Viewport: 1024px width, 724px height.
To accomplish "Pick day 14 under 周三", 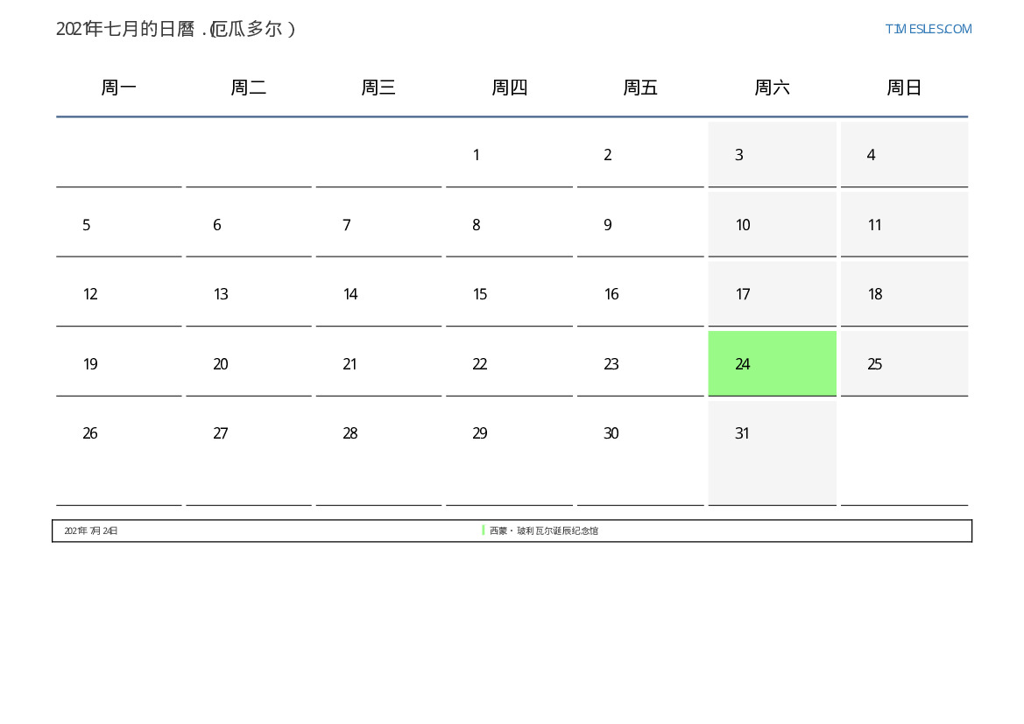I will 350,294.
